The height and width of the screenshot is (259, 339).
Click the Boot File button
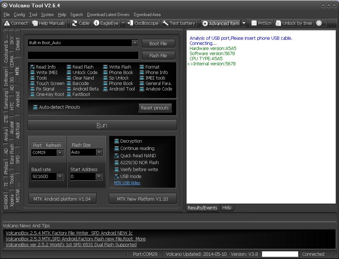[158, 43]
